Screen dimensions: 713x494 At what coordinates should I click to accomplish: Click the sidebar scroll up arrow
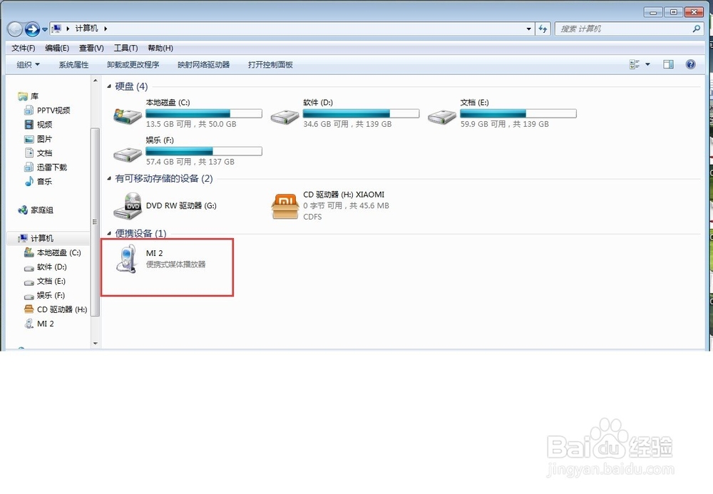pos(95,81)
